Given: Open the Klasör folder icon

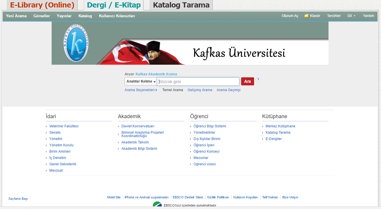Looking at the screenshot, I should pos(307,16).
